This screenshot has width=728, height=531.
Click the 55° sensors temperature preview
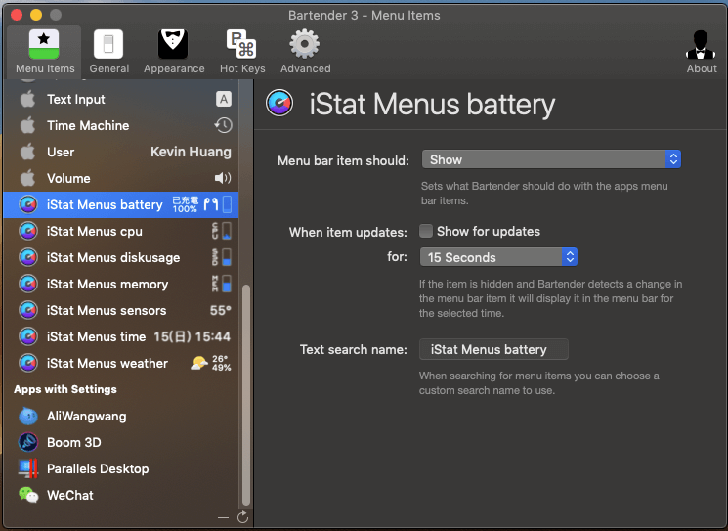[x=221, y=310]
